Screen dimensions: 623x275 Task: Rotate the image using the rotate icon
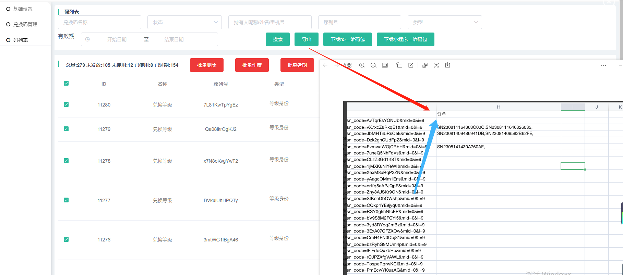[399, 65]
